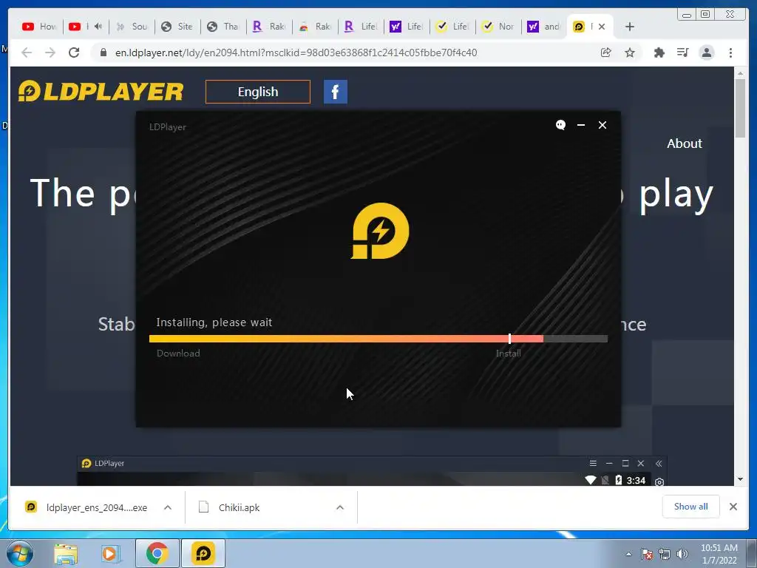This screenshot has height=568, width=757.
Task: Click the taskbar clock showing 10:51 AM
Action: pos(719,554)
